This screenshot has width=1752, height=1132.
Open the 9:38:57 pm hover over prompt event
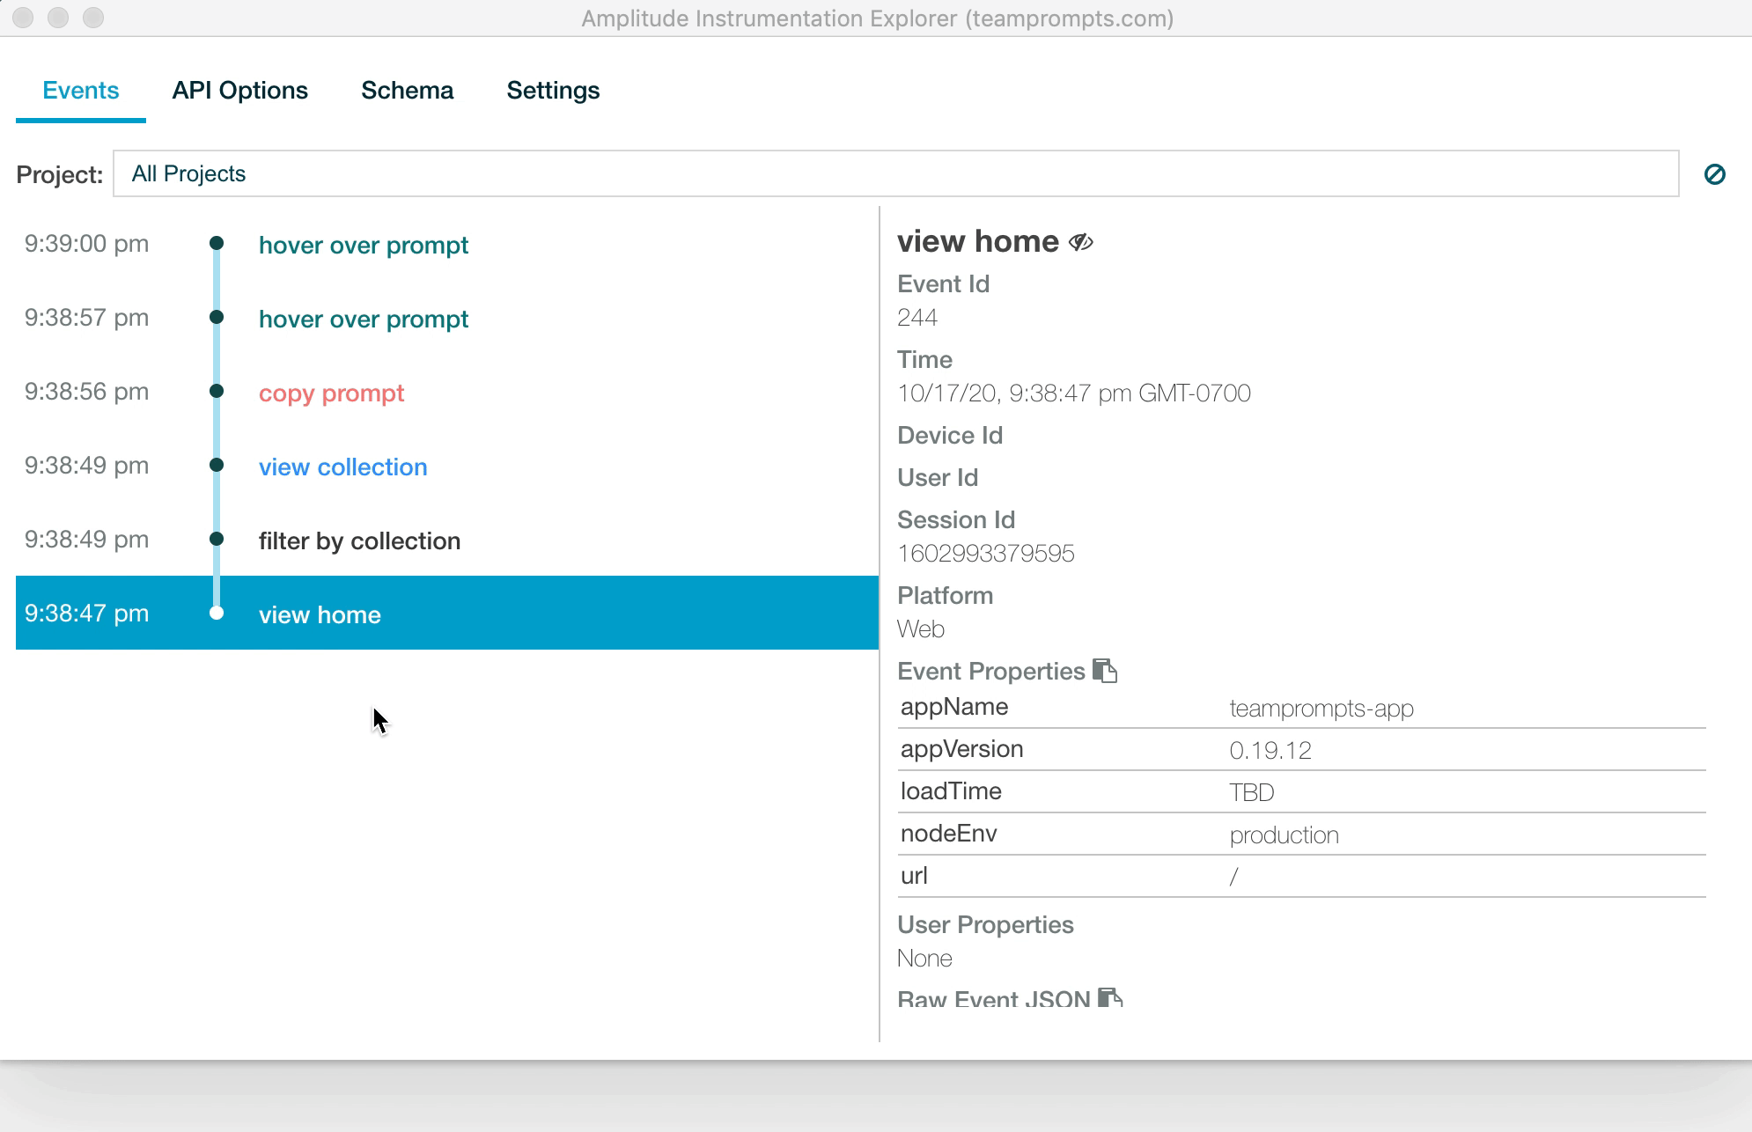point(363,319)
